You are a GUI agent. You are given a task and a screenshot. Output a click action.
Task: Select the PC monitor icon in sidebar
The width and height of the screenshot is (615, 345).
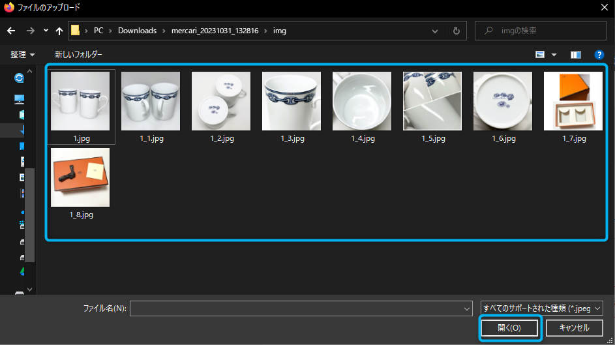(19, 98)
